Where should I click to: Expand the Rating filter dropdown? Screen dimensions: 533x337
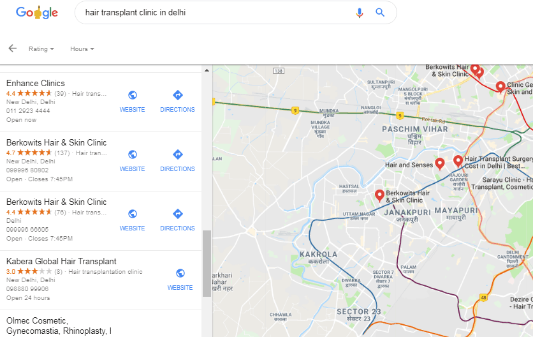coord(41,49)
